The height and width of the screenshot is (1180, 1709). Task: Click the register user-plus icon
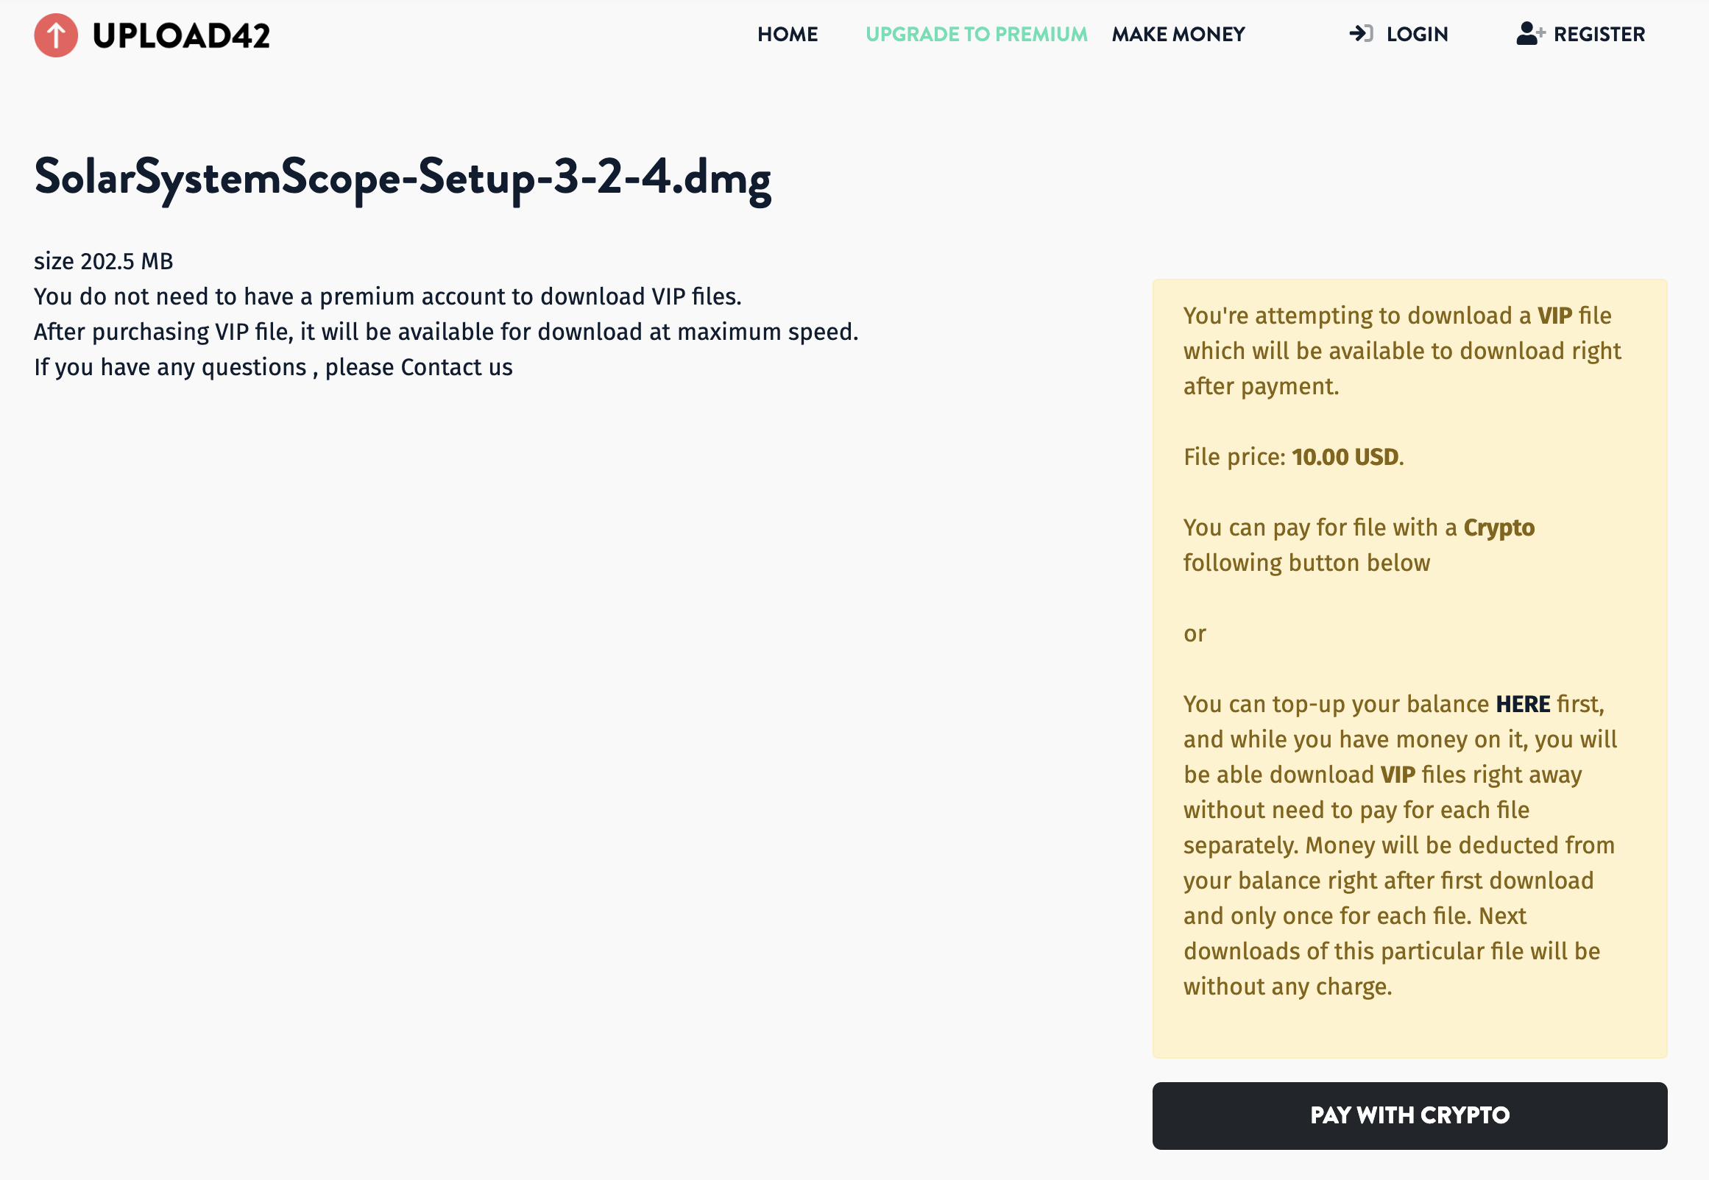[1530, 33]
